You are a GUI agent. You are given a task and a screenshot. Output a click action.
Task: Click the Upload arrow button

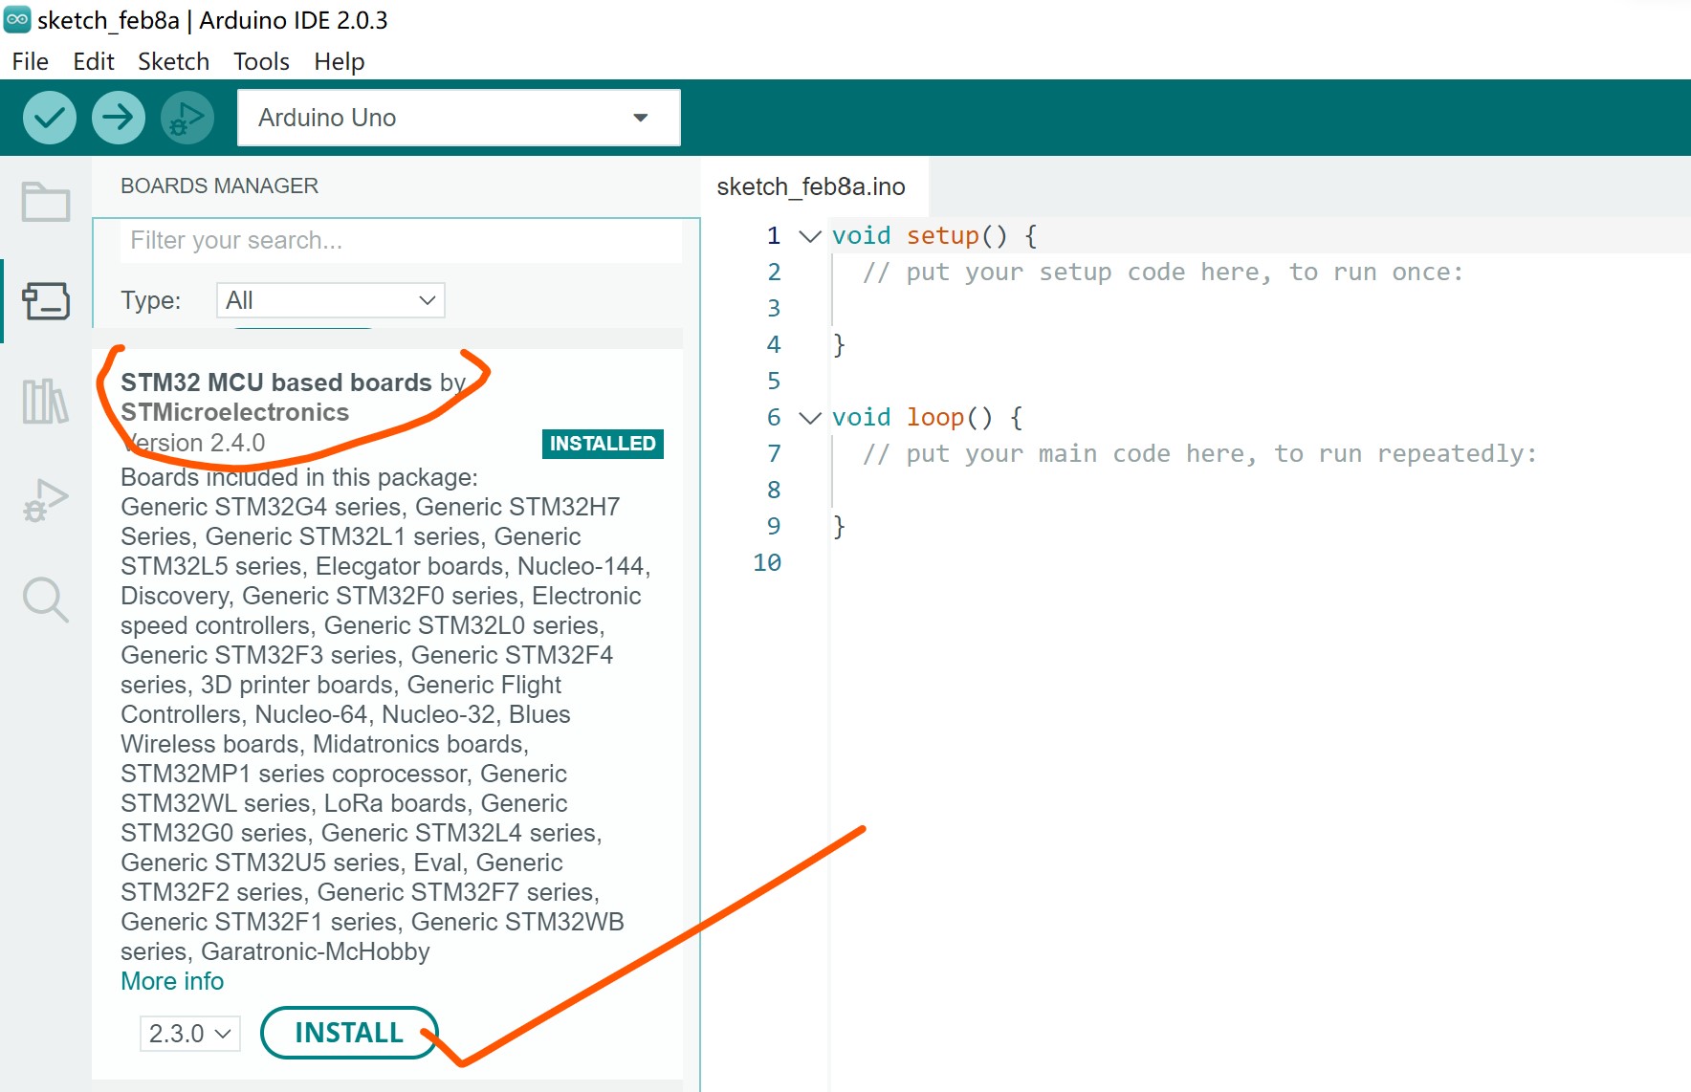tap(119, 118)
